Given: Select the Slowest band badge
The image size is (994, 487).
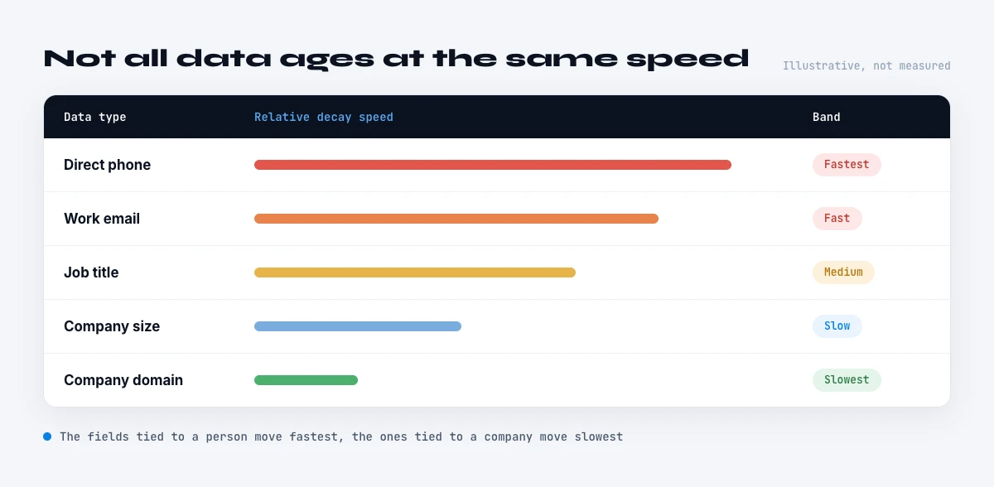Looking at the screenshot, I should [847, 380].
